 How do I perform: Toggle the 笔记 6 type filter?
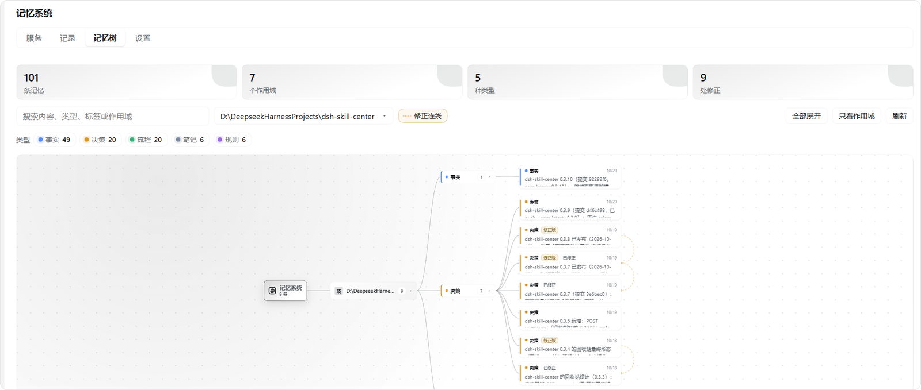pyautogui.click(x=191, y=140)
